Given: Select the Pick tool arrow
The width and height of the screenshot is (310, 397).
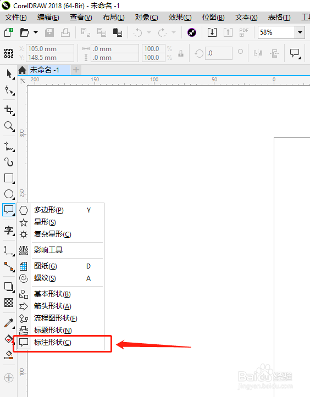Looking at the screenshot, I should pyautogui.click(x=9, y=74).
